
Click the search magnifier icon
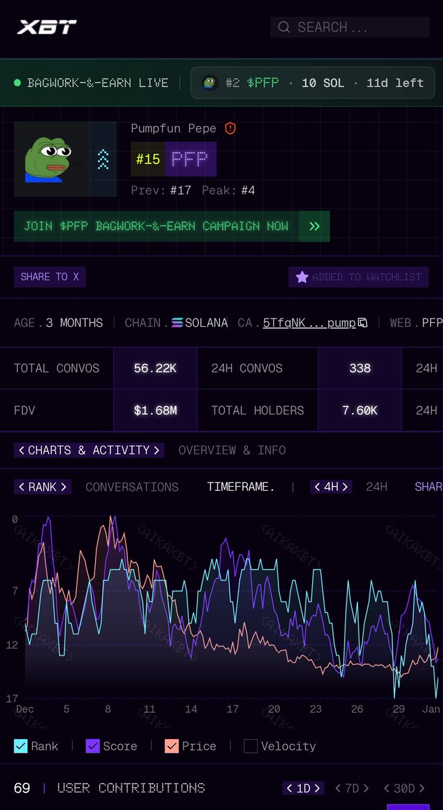(284, 27)
